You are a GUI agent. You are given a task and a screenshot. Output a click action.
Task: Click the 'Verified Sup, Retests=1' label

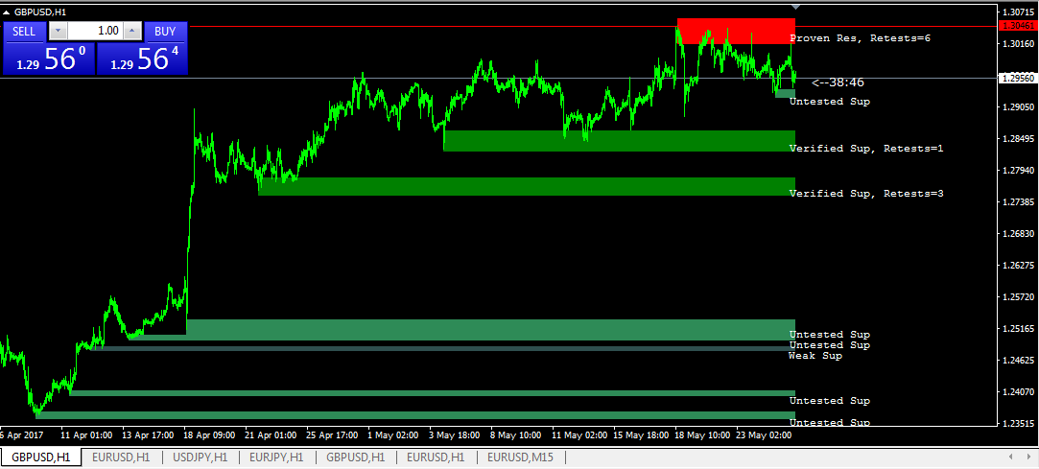(x=866, y=149)
